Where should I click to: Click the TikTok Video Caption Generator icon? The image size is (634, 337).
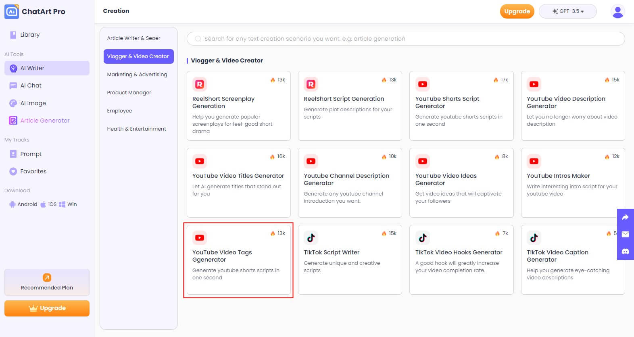(x=534, y=238)
